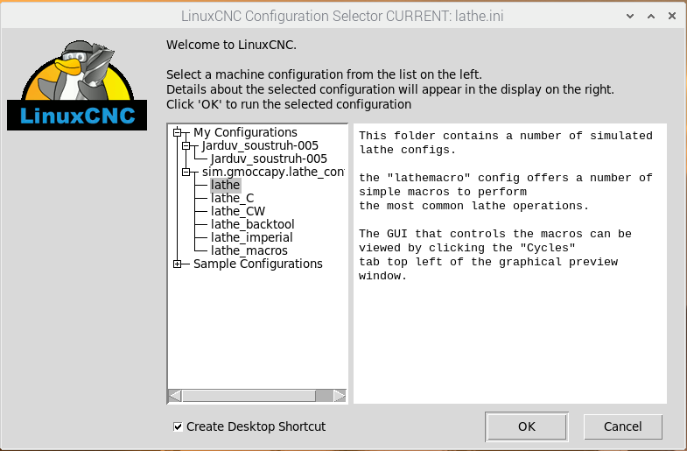Screen dimensions: 687x451
Task: Pick the lathe_macros configuration
Action: 249,250
